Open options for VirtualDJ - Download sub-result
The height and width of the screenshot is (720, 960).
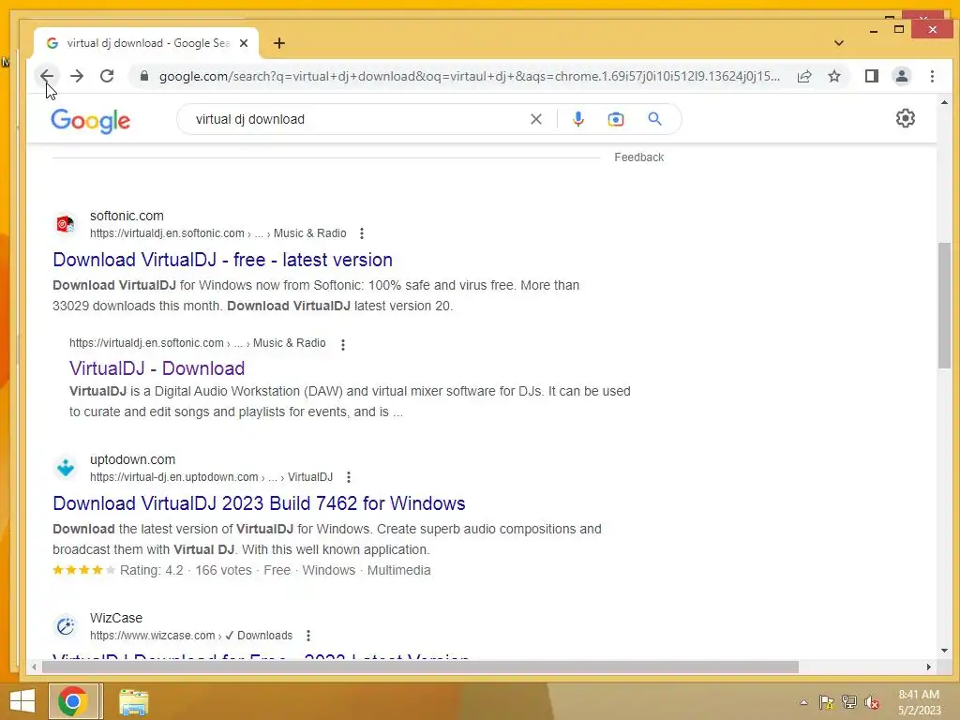343,345
